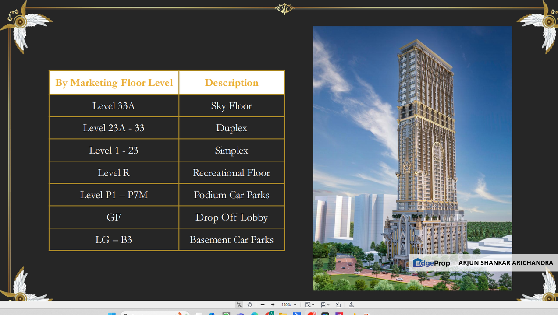Click the EdgeProp logo watermark
This screenshot has height=315, width=558.
432,263
